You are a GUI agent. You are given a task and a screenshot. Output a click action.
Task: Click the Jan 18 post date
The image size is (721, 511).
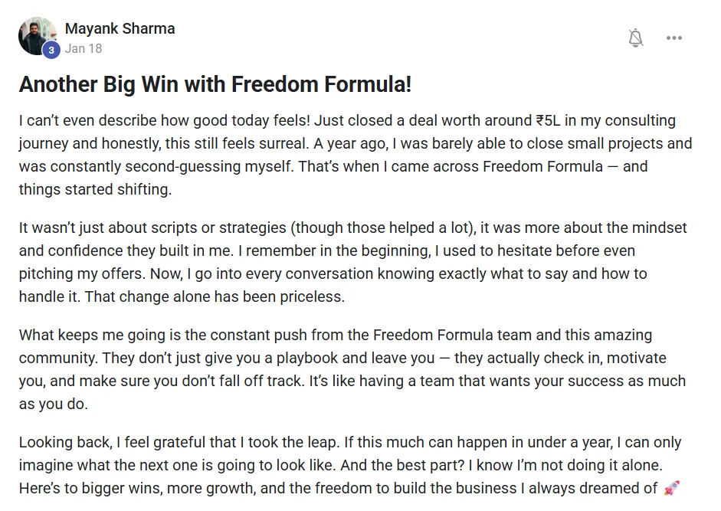[84, 48]
